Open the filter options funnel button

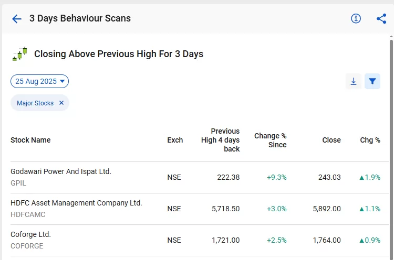(x=372, y=81)
